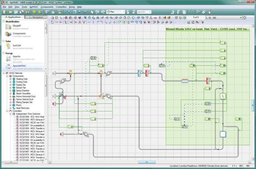Click the canvas horizontal scrollbar thumb
This screenshot has height=169, width=256.
(147, 162)
